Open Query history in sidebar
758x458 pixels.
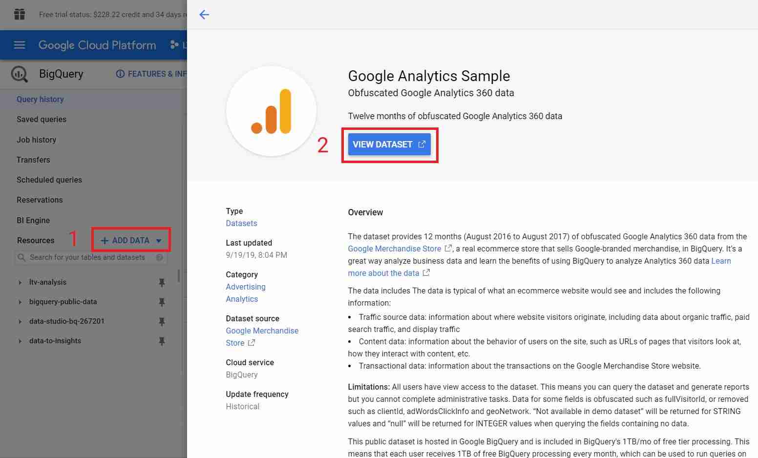point(40,99)
